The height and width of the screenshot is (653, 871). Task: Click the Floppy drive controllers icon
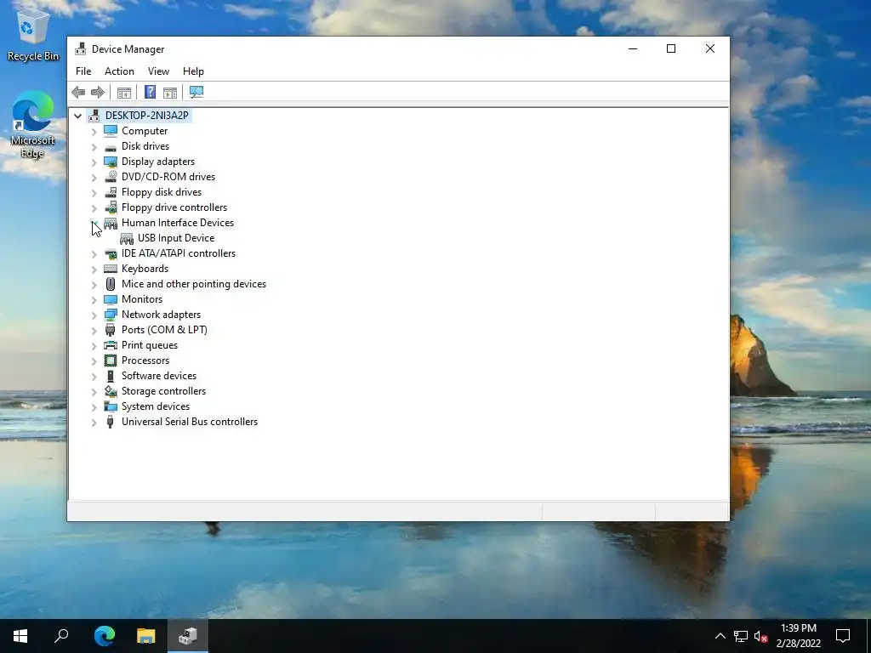click(x=111, y=207)
